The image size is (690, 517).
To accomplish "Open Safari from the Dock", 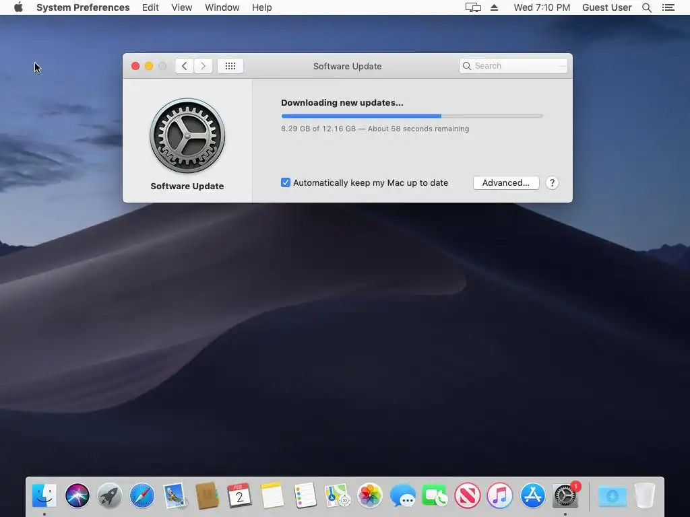I will click(142, 495).
